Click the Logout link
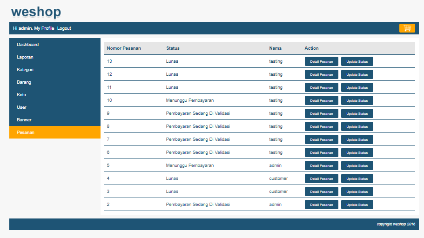424x238 pixels. (64, 28)
